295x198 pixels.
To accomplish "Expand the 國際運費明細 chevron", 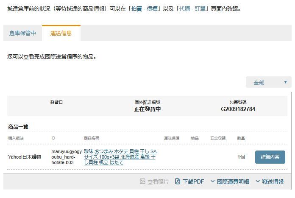I will pyautogui.click(x=212, y=181).
